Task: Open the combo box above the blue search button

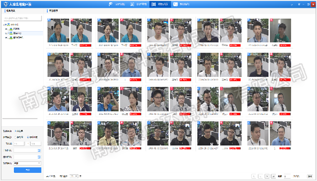Action: (x=27, y=163)
